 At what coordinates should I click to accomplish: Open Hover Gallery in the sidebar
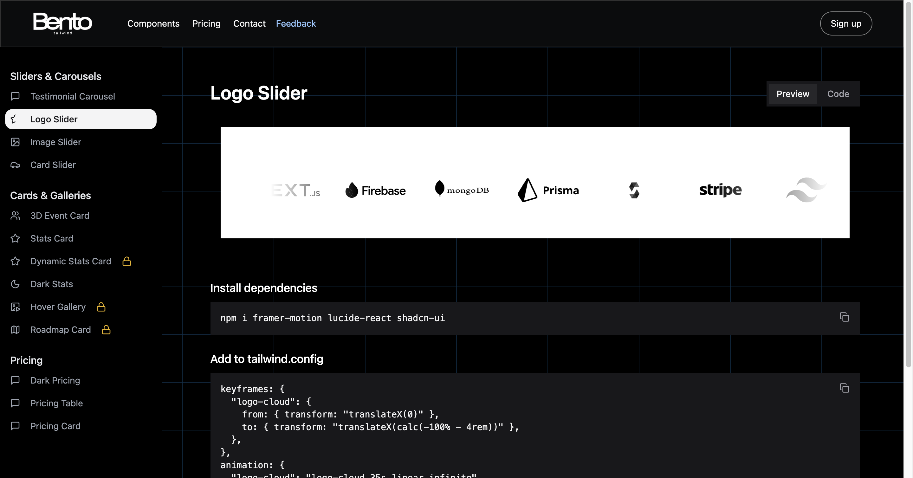(81, 307)
